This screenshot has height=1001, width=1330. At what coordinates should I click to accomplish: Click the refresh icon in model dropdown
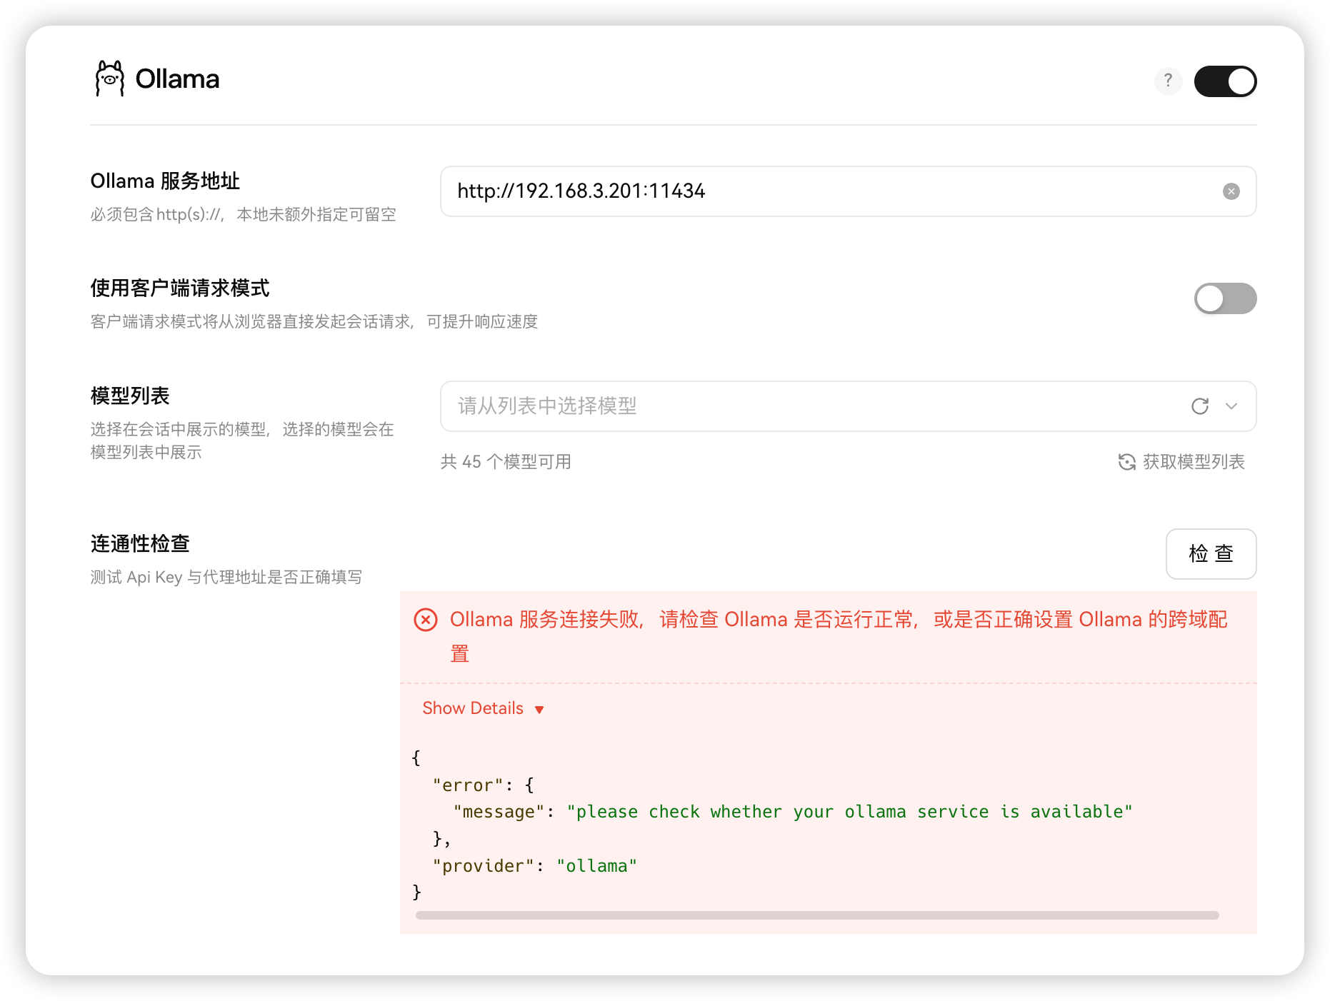(x=1200, y=406)
